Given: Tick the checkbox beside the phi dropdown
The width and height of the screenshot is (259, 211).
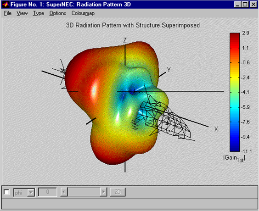Looking at the screenshot, I should (6, 192).
